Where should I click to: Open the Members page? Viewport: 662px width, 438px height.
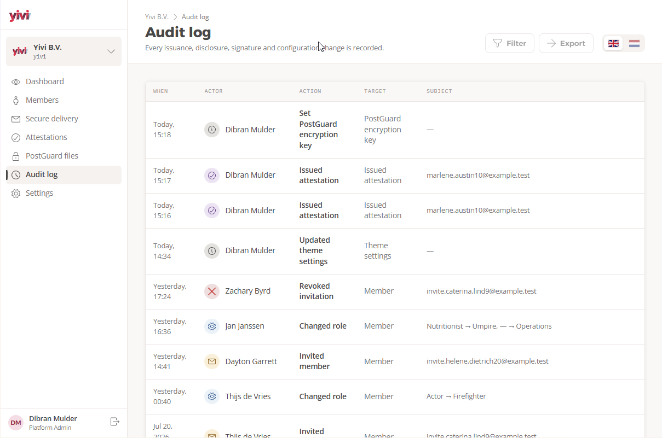click(x=64, y=100)
